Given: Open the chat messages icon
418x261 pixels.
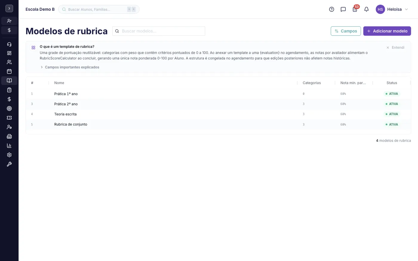Looking at the screenshot, I should 343,9.
